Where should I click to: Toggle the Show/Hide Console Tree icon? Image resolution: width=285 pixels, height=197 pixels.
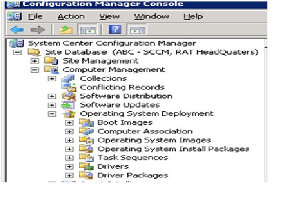coord(88,30)
